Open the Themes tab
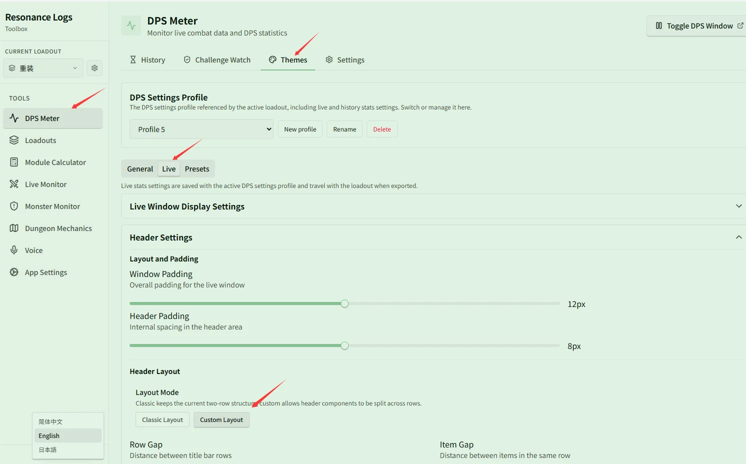Image resolution: width=746 pixels, height=464 pixels. 288,59
